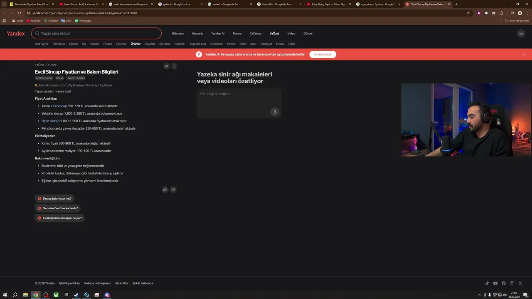Open bizdekalmasin.com source link
The width and height of the screenshot is (532, 299).
76,85
